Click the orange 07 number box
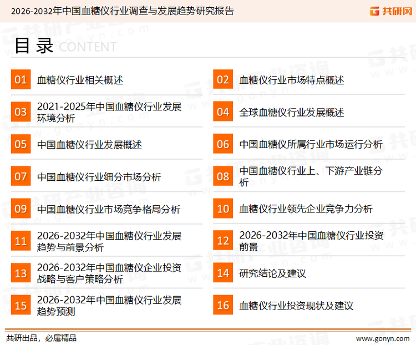The width and height of the screenshot is (416, 345). (x=21, y=176)
